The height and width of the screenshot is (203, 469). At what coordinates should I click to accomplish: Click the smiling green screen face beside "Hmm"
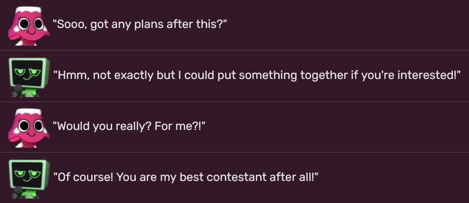[26, 73]
